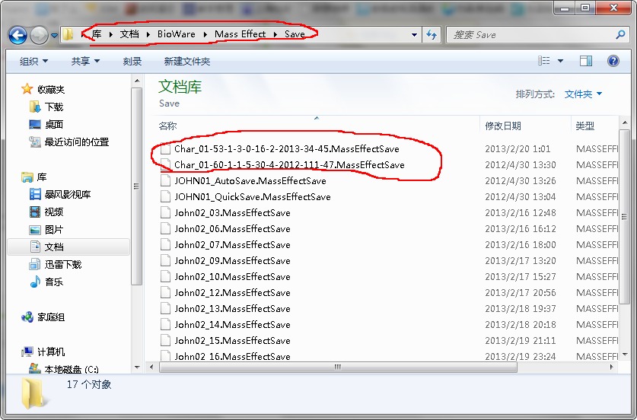Viewport: 637px width, 420px height.
Task: Select John02_06.MassEffectSave file
Action: tap(232, 229)
